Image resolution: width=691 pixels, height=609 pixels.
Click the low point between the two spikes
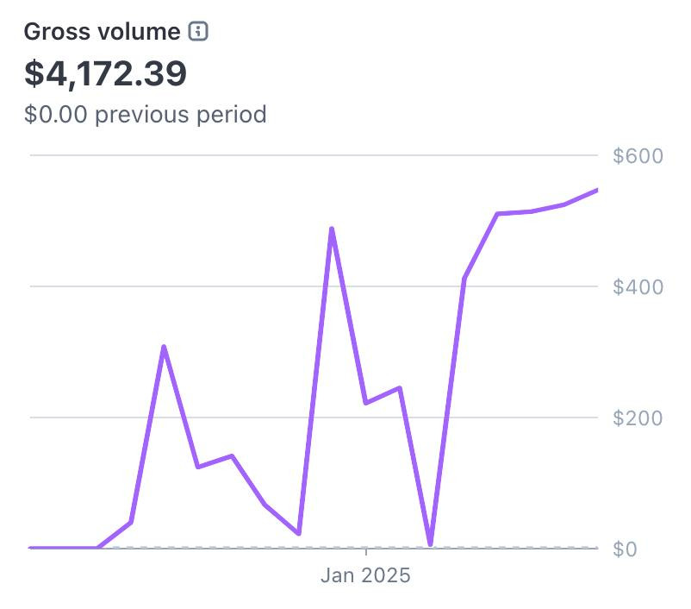pyautogui.click(x=298, y=533)
